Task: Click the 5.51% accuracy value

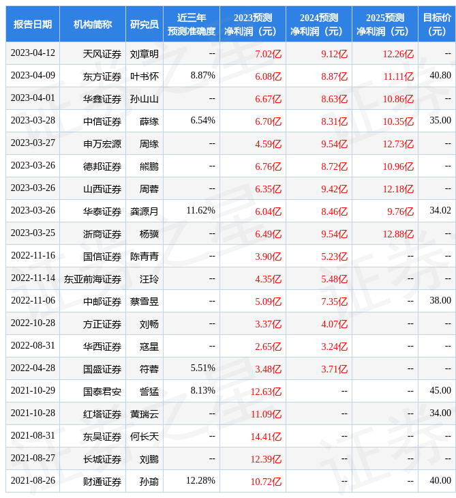Action: (x=202, y=368)
